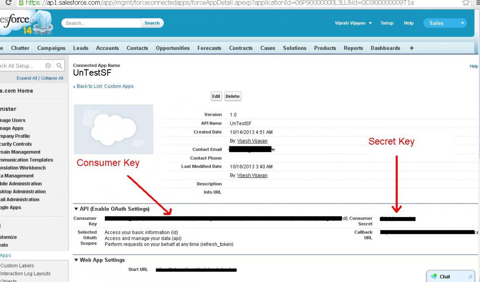Open Company Profile in the sidebar

click(x=15, y=136)
